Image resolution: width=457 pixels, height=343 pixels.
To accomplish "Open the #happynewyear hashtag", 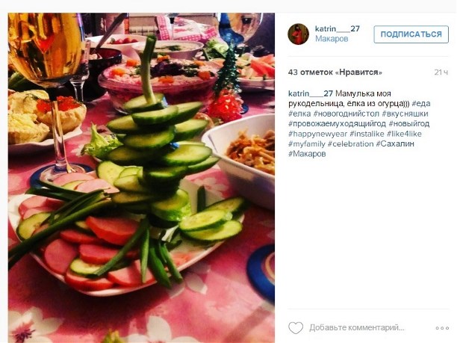I will pyautogui.click(x=317, y=134).
